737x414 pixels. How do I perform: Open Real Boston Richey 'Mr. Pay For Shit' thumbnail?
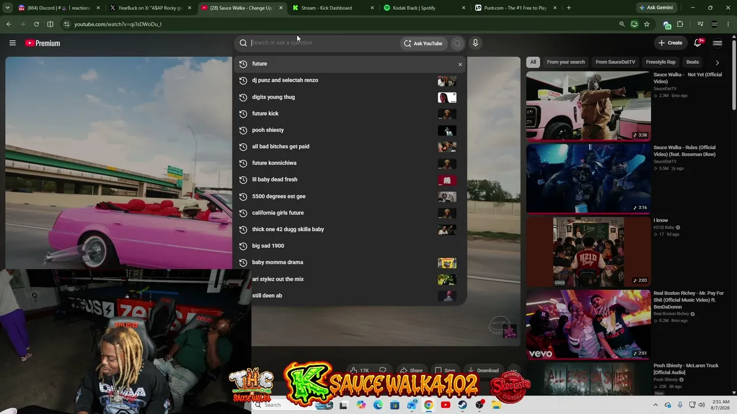pyautogui.click(x=588, y=324)
